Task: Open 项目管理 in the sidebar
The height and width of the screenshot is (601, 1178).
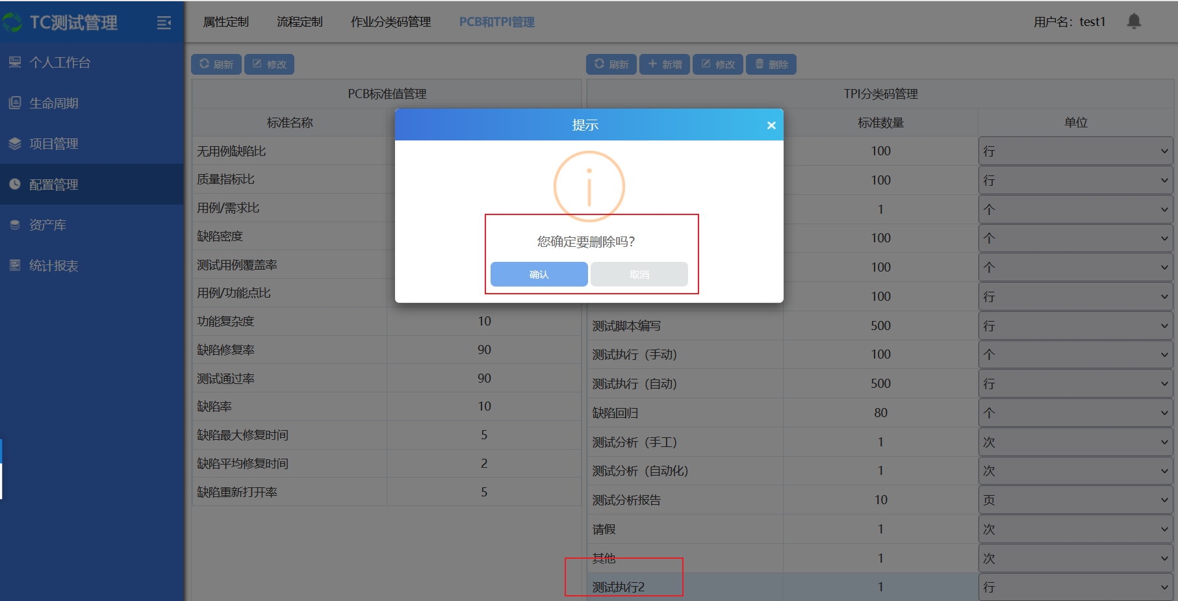Action: [53, 144]
